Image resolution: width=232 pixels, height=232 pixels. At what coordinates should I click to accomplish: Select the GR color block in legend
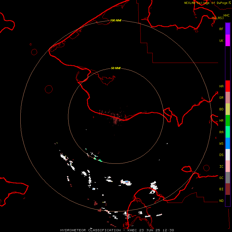click(228, 97)
